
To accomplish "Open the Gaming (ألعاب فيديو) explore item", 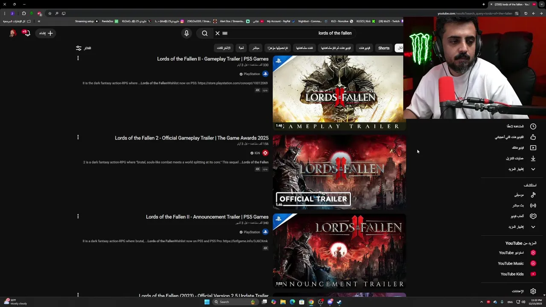I will (x=523, y=216).
